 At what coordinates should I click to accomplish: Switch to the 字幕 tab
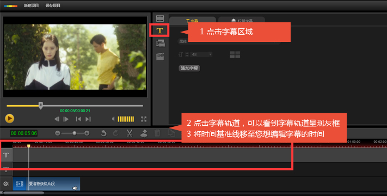click(x=192, y=21)
